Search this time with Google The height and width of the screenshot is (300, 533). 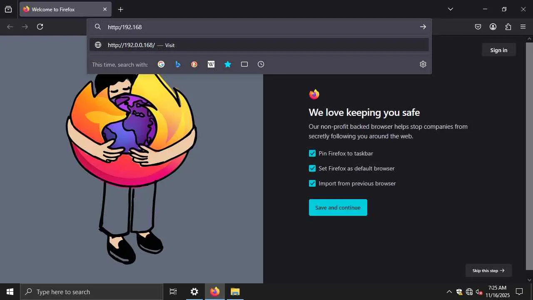click(161, 64)
